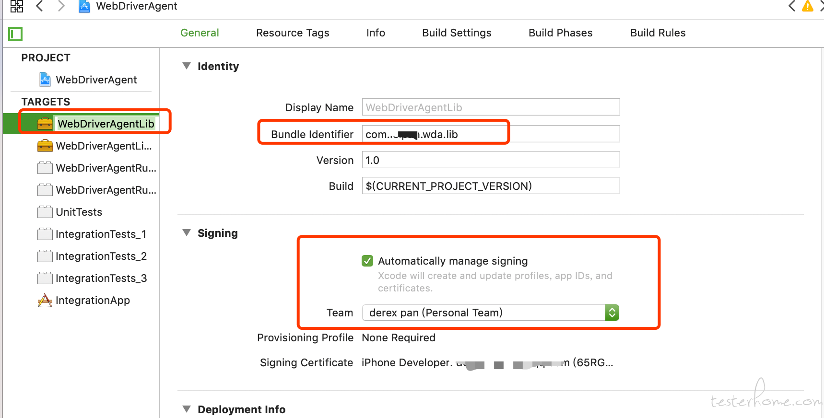Collapse the Signing section triangle
This screenshot has height=418, width=824.
(187, 232)
